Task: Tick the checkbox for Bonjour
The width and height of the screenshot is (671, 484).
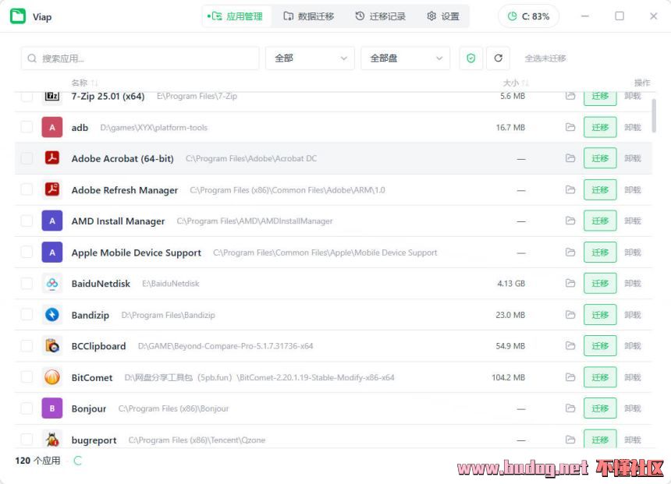Action: tap(27, 408)
